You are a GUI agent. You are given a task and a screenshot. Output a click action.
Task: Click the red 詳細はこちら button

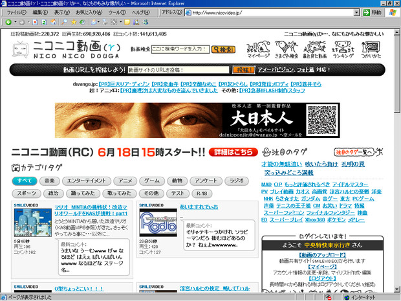(233, 152)
